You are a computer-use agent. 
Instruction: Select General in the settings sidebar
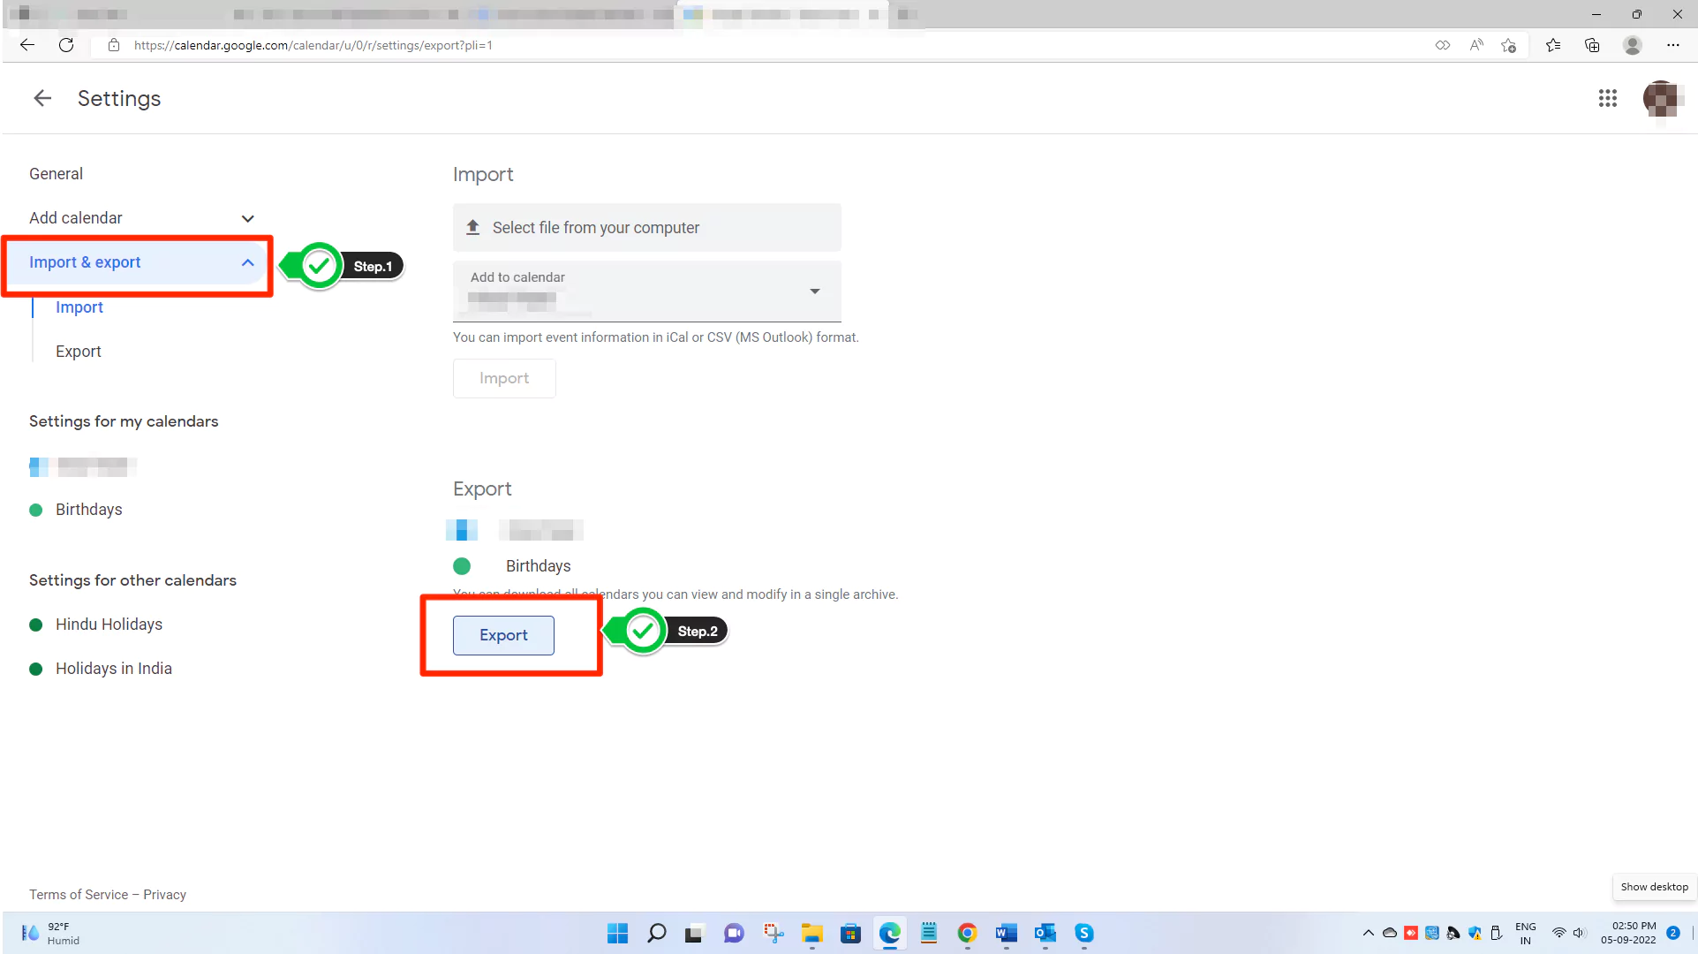pos(56,173)
